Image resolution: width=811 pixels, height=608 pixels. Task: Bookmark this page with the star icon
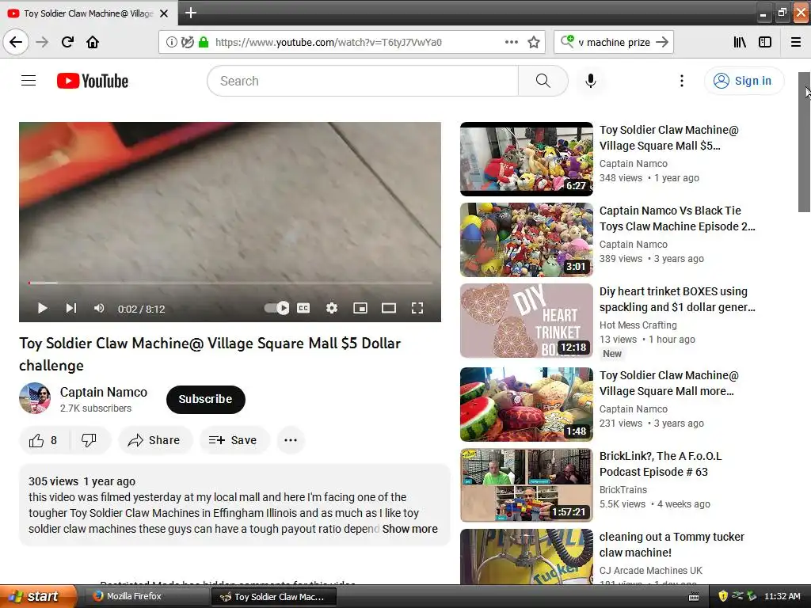tap(534, 42)
